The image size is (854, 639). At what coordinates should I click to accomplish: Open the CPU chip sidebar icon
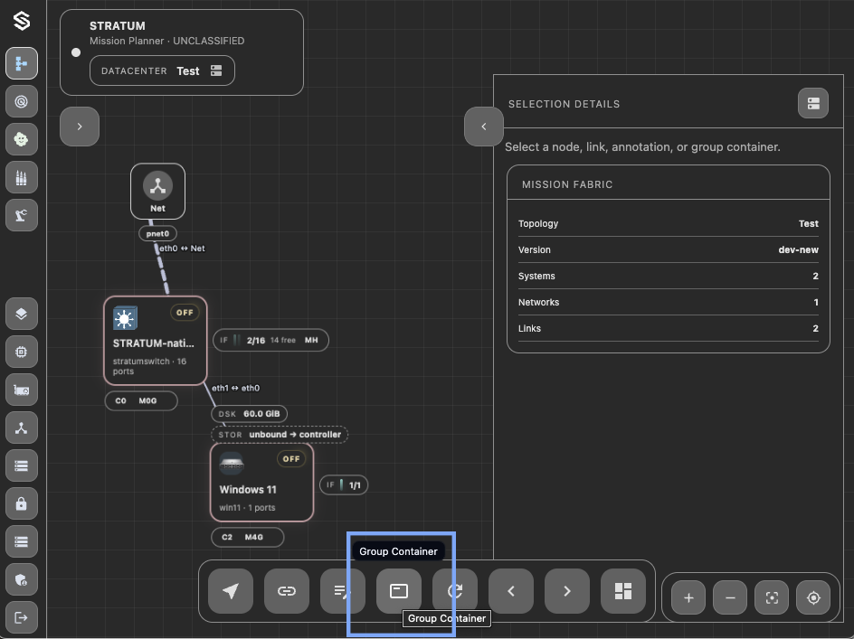tap(21, 352)
